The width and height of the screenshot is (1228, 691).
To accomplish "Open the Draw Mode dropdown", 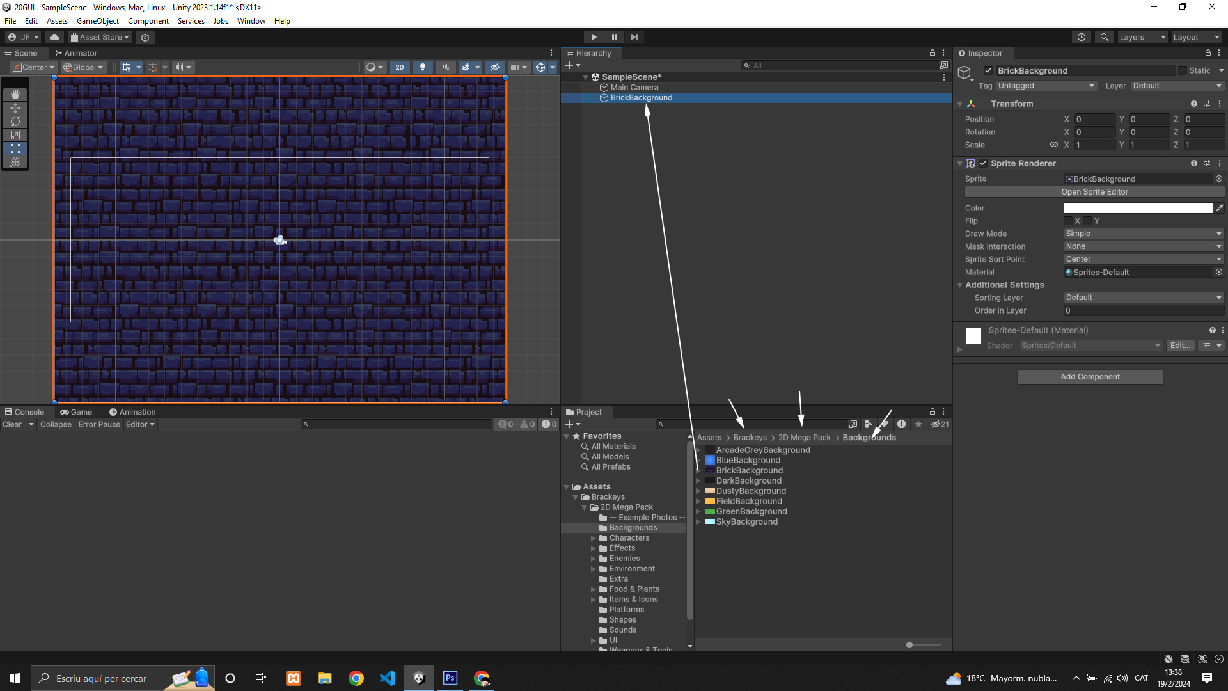I will pos(1143,234).
